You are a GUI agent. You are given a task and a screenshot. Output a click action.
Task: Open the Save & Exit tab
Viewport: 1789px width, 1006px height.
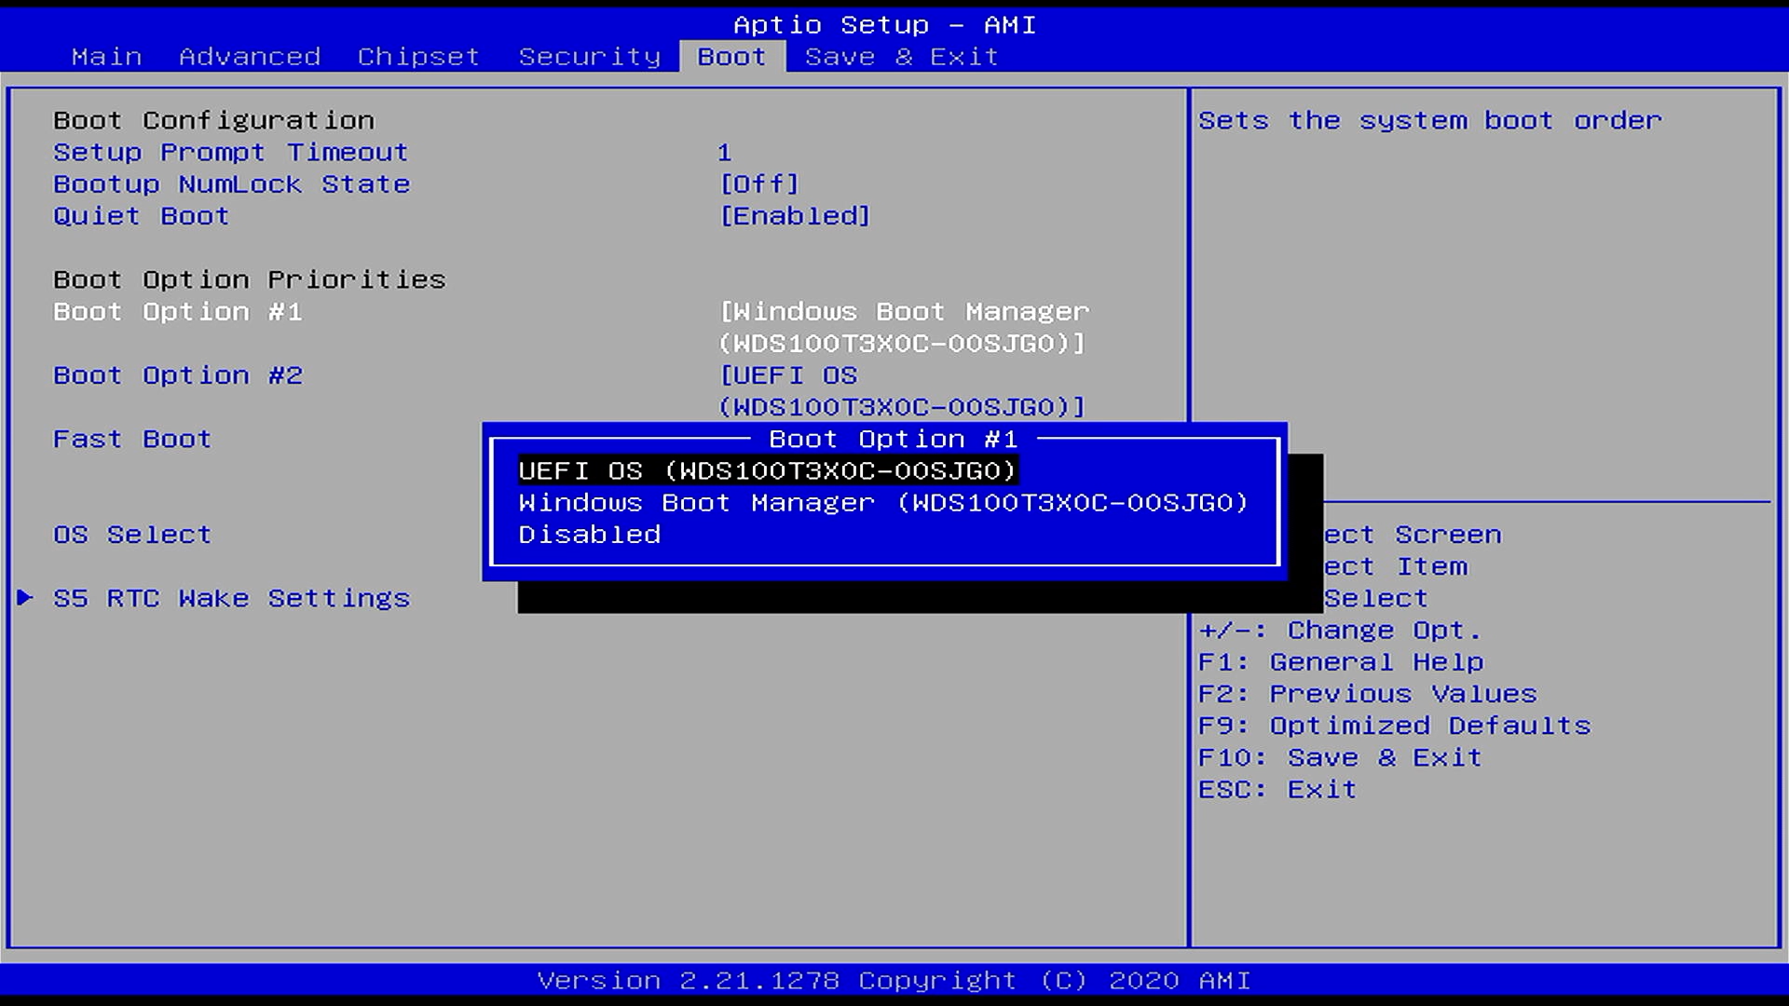(x=901, y=57)
